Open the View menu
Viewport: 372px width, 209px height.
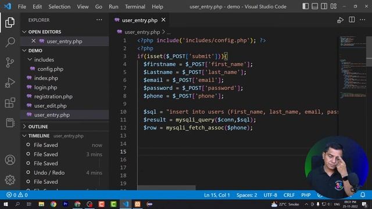click(83, 6)
